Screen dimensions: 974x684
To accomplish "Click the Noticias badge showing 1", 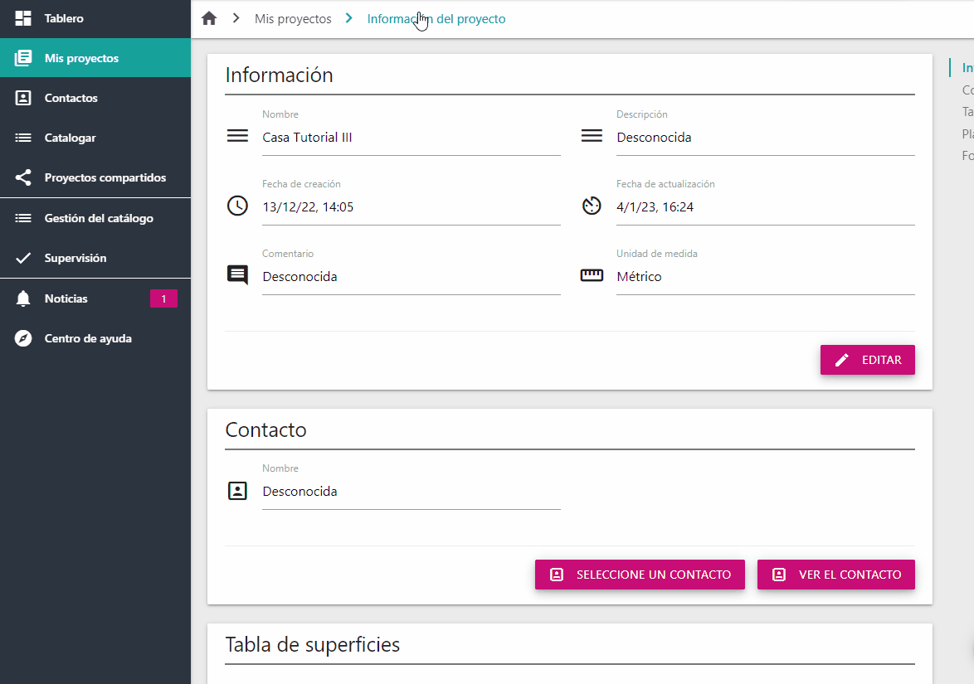I will (163, 298).
